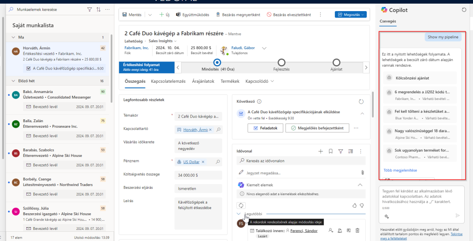Collapse the Kiemelt elemek section
This screenshot has height=241, width=473.
click(360, 185)
